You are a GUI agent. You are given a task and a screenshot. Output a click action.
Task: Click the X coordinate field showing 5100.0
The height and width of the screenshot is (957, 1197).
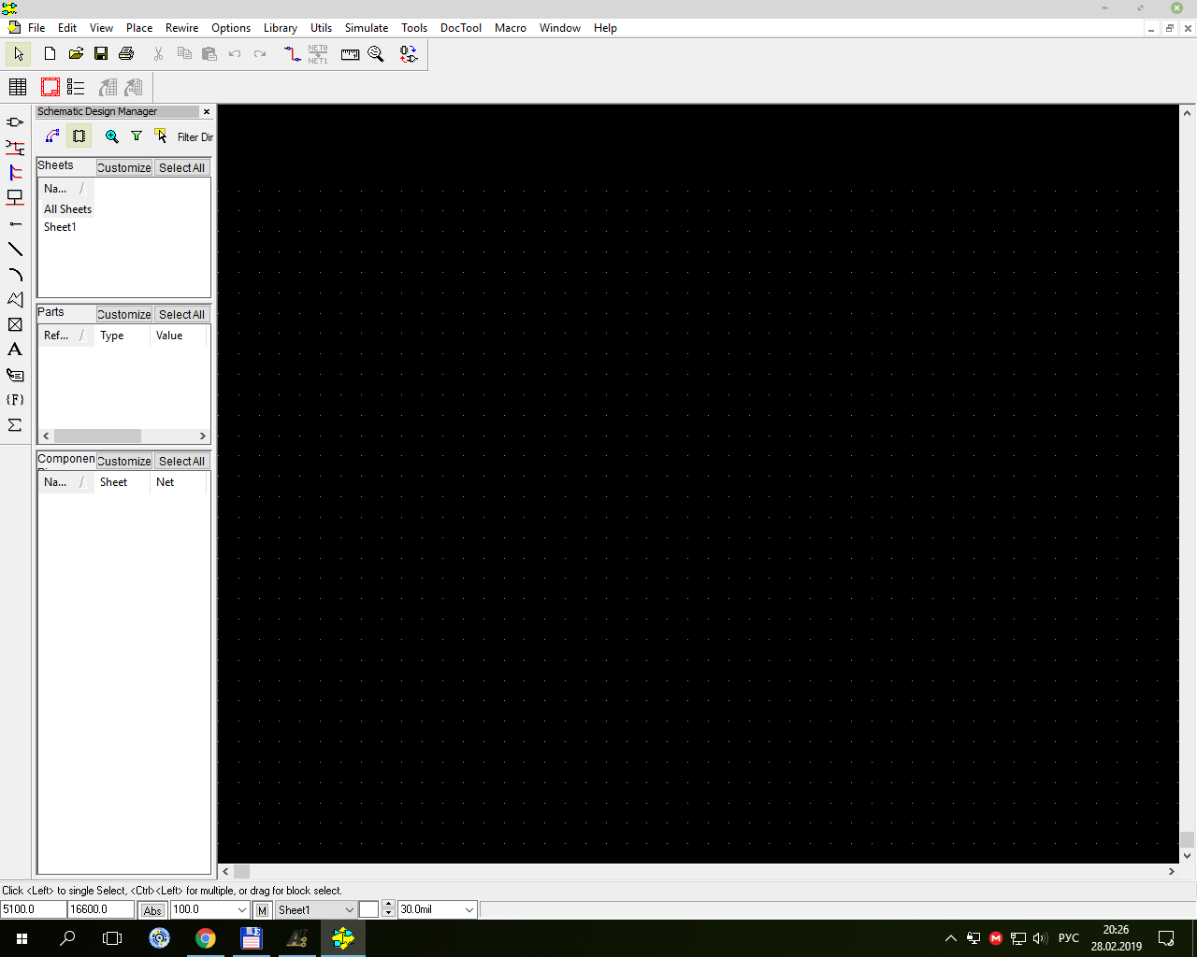(x=34, y=909)
